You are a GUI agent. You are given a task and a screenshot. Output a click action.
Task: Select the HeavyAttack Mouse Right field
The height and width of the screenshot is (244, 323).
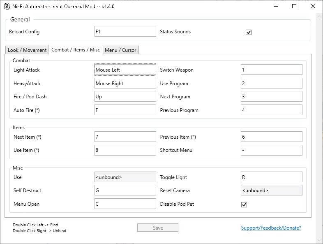[x=125, y=83]
